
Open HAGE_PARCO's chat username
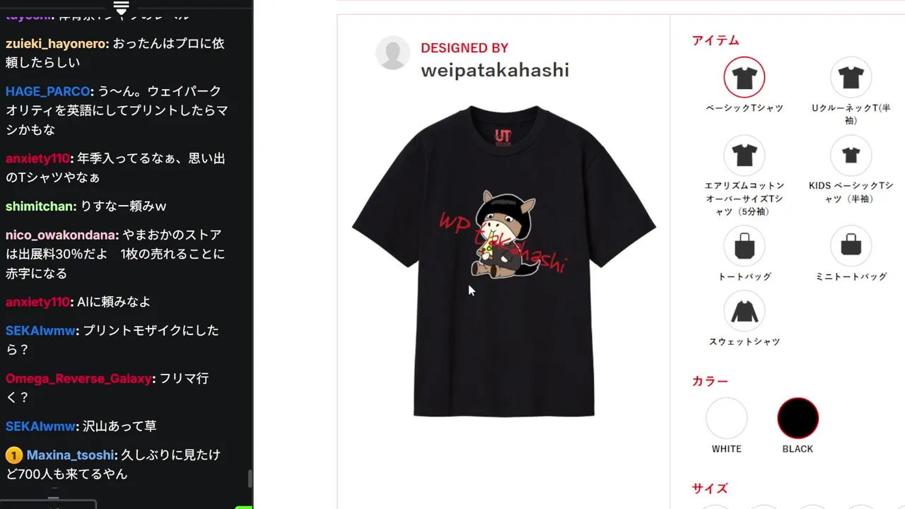(x=47, y=92)
